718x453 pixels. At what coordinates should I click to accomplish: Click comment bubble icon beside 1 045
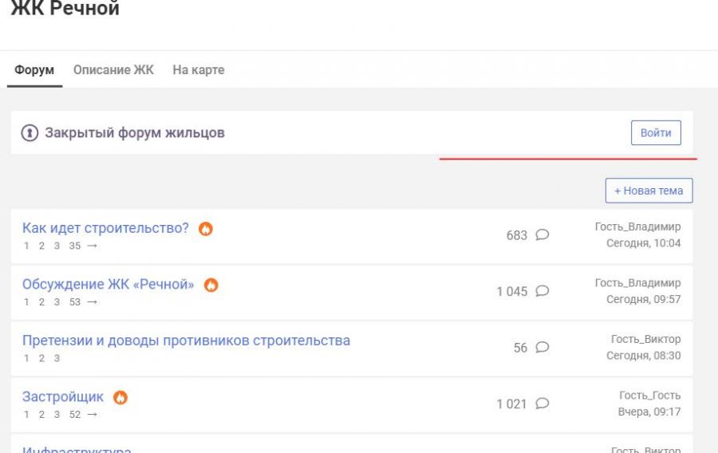click(542, 291)
